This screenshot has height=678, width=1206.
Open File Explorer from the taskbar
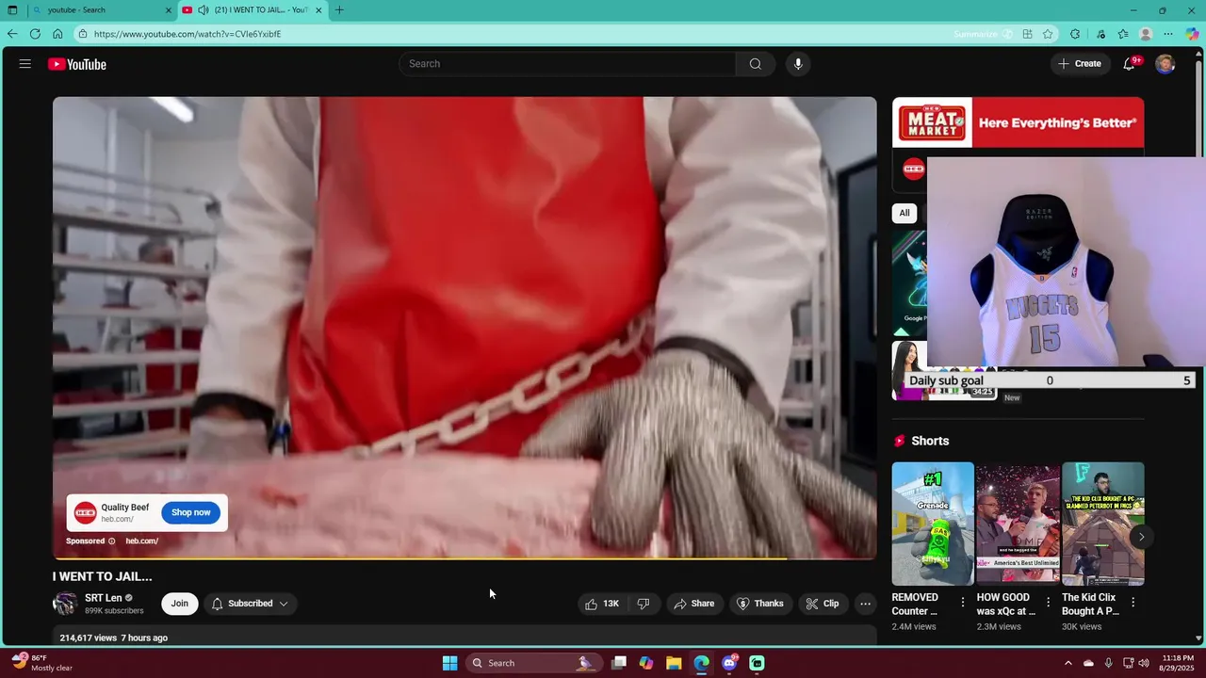click(674, 663)
